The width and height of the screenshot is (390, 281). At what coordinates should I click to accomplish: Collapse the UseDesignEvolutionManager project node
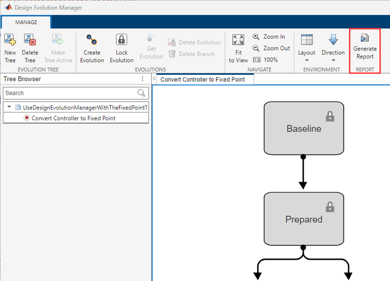9,107
